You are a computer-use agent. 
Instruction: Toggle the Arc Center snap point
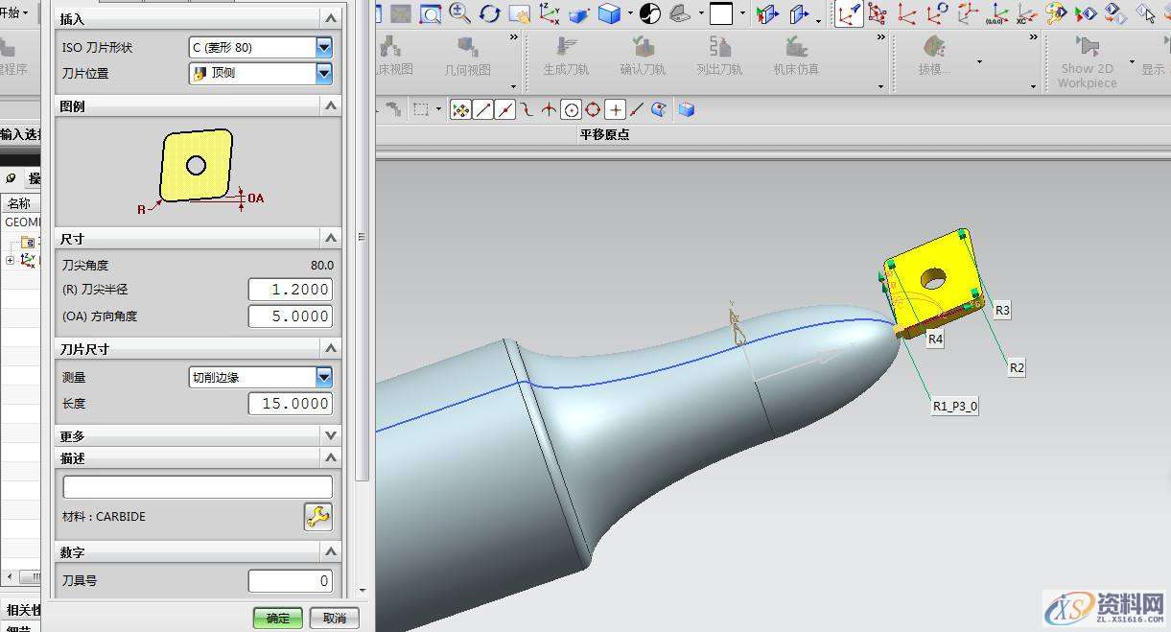(x=572, y=110)
